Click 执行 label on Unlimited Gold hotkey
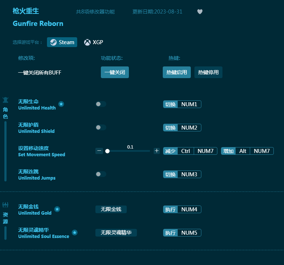 click(170, 210)
